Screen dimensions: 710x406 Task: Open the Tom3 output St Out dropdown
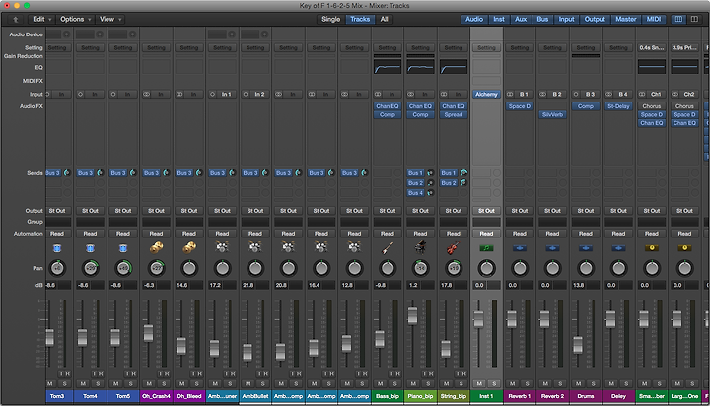point(57,211)
